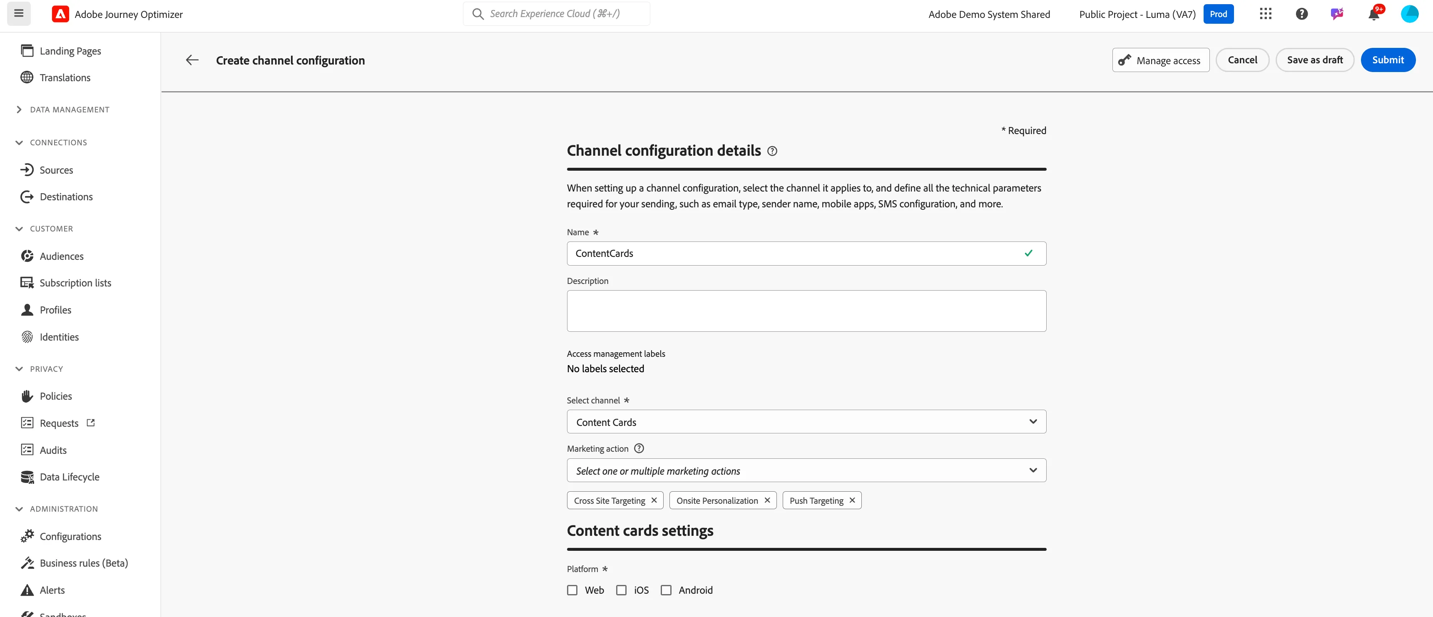Viewport: 1433px width, 617px height.
Task: Open Destinations in the sidebar
Action: tap(57, 197)
